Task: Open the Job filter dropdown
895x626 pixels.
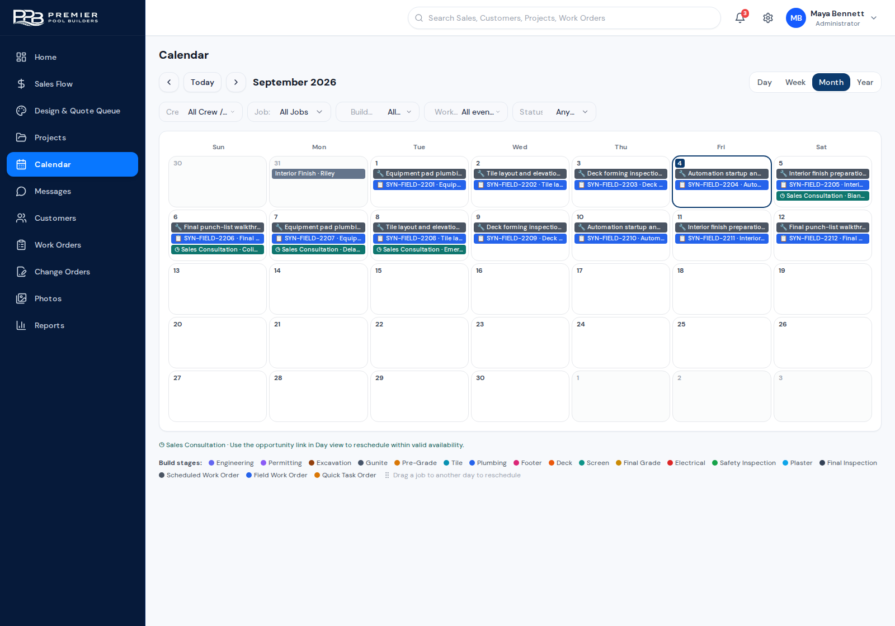Action: (289, 112)
